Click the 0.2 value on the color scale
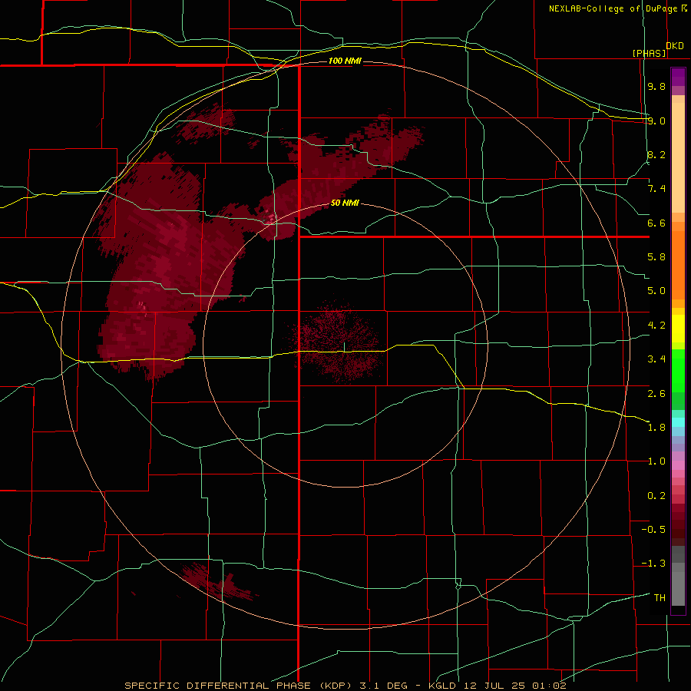 click(656, 496)
